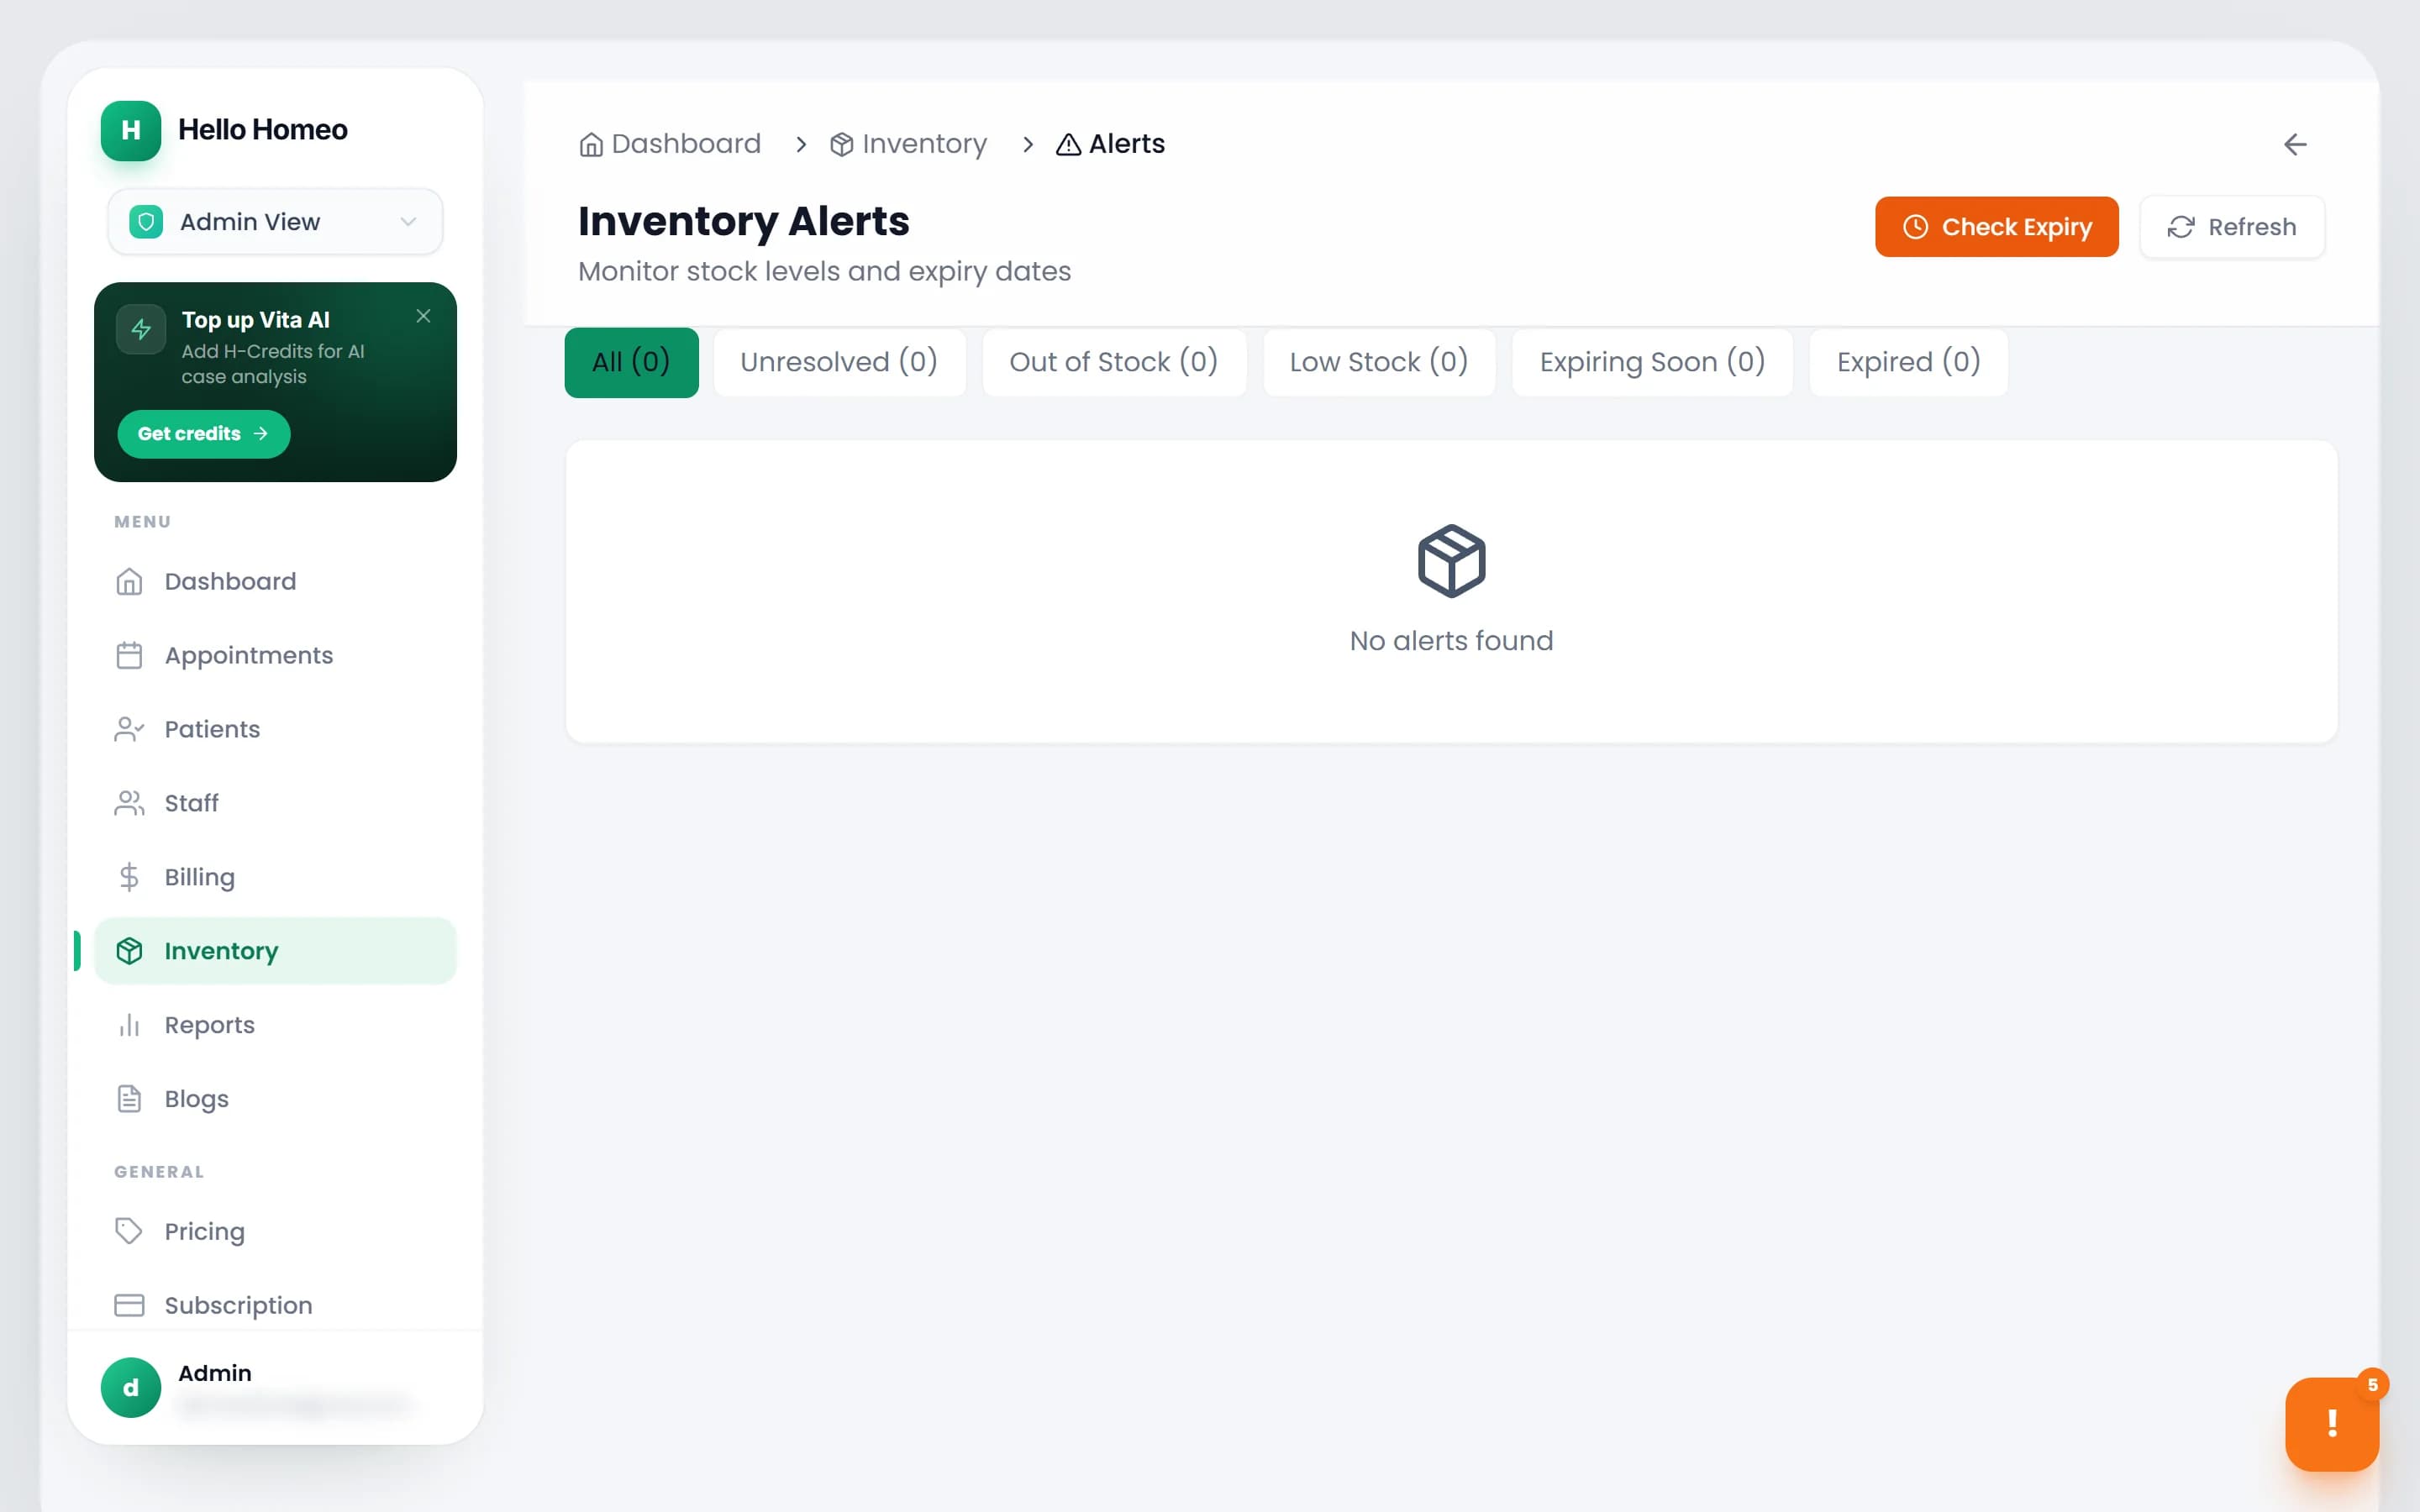Dismiss the Top up Vita AI banner
2420x1512 pixels.
[423, 316]
